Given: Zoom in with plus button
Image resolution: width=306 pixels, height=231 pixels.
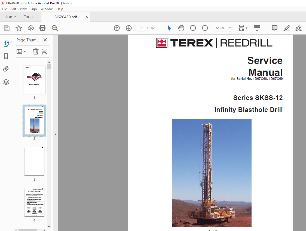Looking at the screenshot, I should (205, 28).
